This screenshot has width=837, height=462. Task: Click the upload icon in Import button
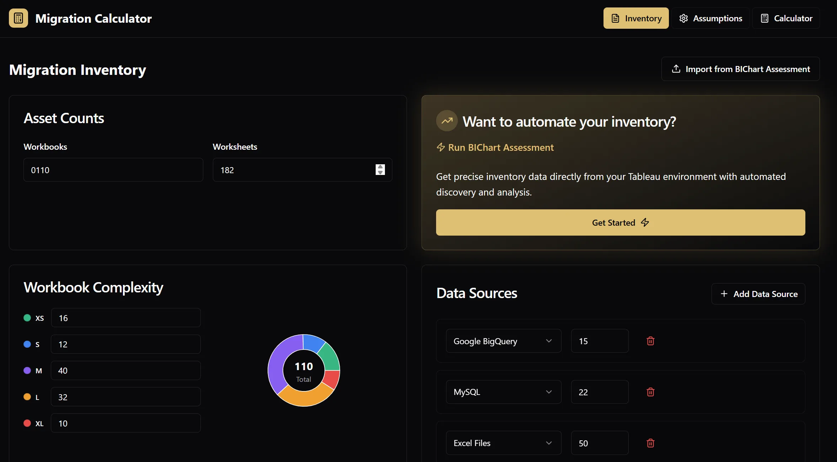click(676, 69)
